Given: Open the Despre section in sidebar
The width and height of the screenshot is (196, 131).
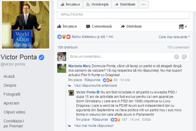Looking at the screenshot, I should pos(10,85).
